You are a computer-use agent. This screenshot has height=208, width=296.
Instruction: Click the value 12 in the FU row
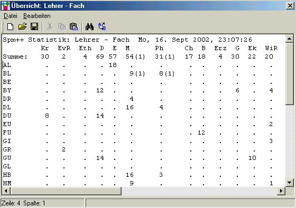coord(201,133)
